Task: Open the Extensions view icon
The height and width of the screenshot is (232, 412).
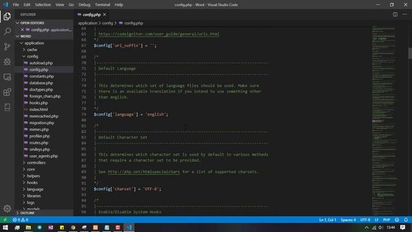Action: click(7, 92)
